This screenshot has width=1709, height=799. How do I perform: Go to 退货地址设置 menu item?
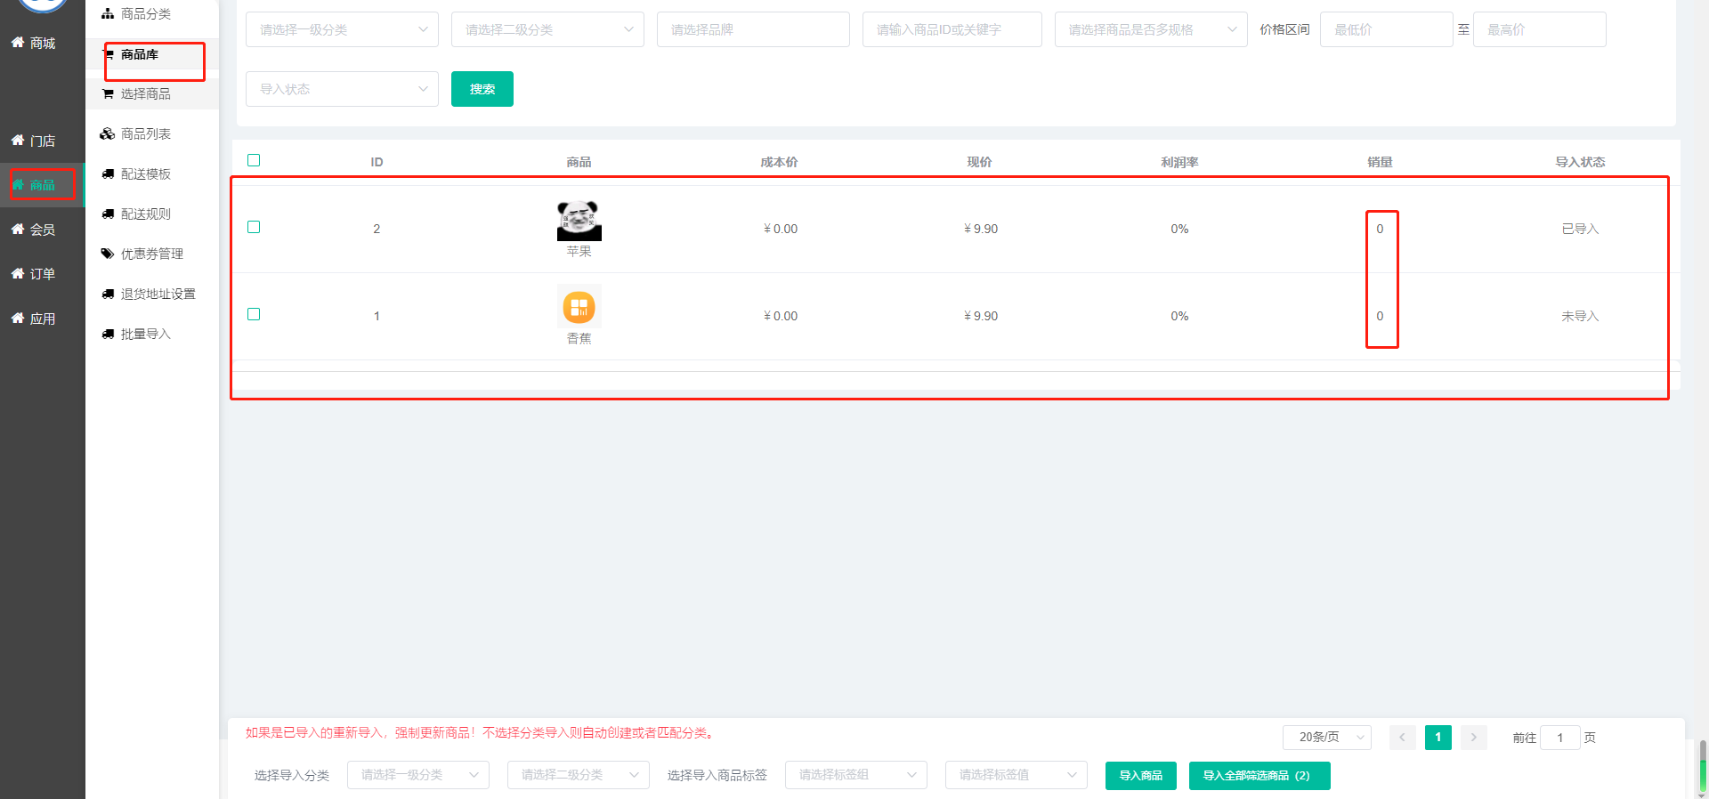tap(158, 294)
